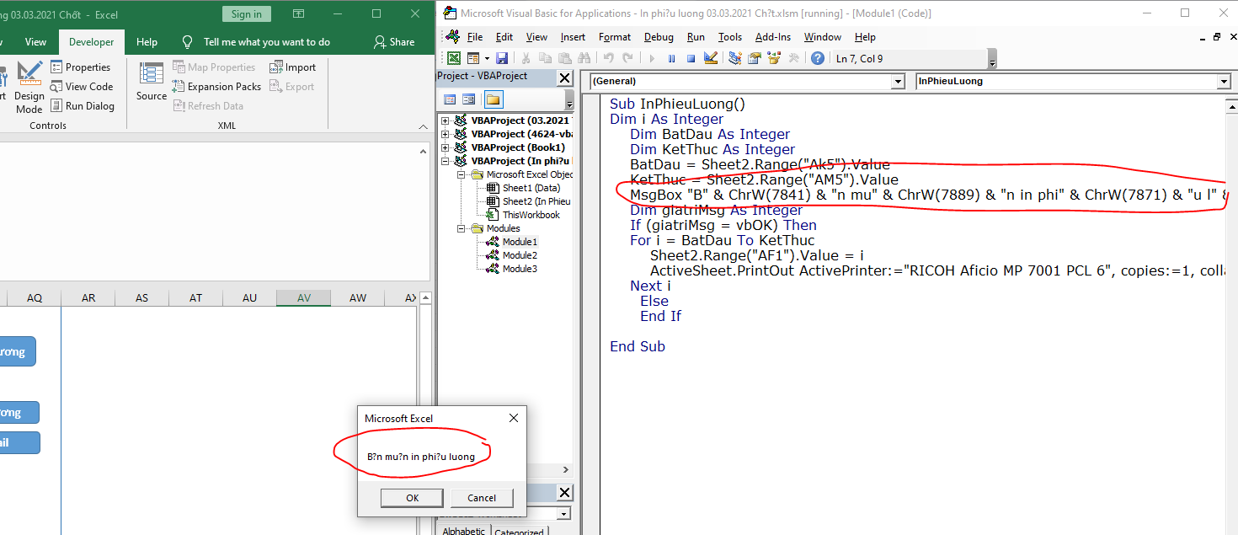Screen dimensions: 1238x535
Task: Toggle Folders view in Project pane
Action: (493, 99)
